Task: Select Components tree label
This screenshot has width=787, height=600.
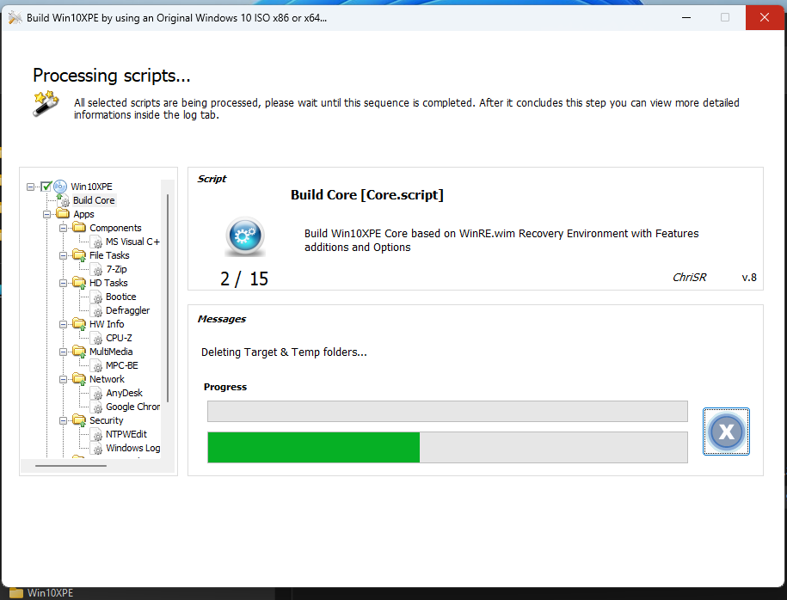Action: coord(115,228)
